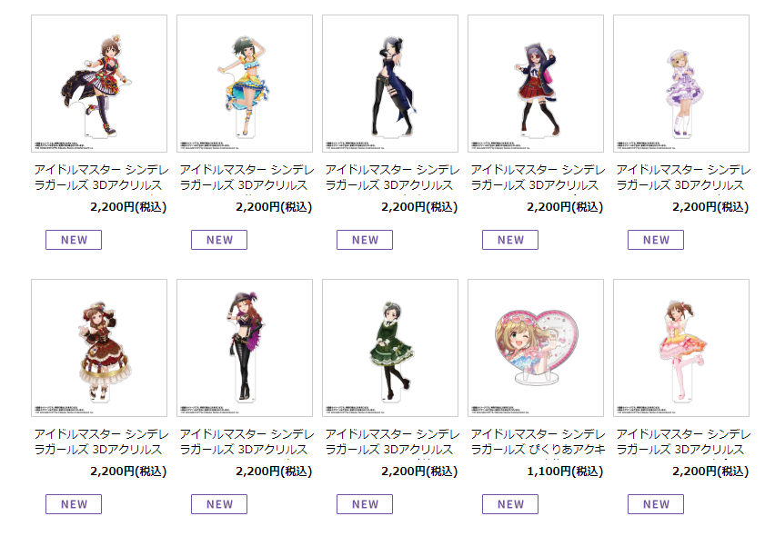Open the brown chocolate dress idol thumbnail

point(99,348)
